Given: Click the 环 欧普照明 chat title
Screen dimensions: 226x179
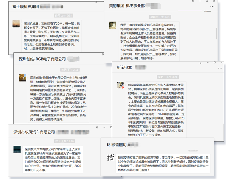Looking at the screenshot, I should click(x=116, y=145).
